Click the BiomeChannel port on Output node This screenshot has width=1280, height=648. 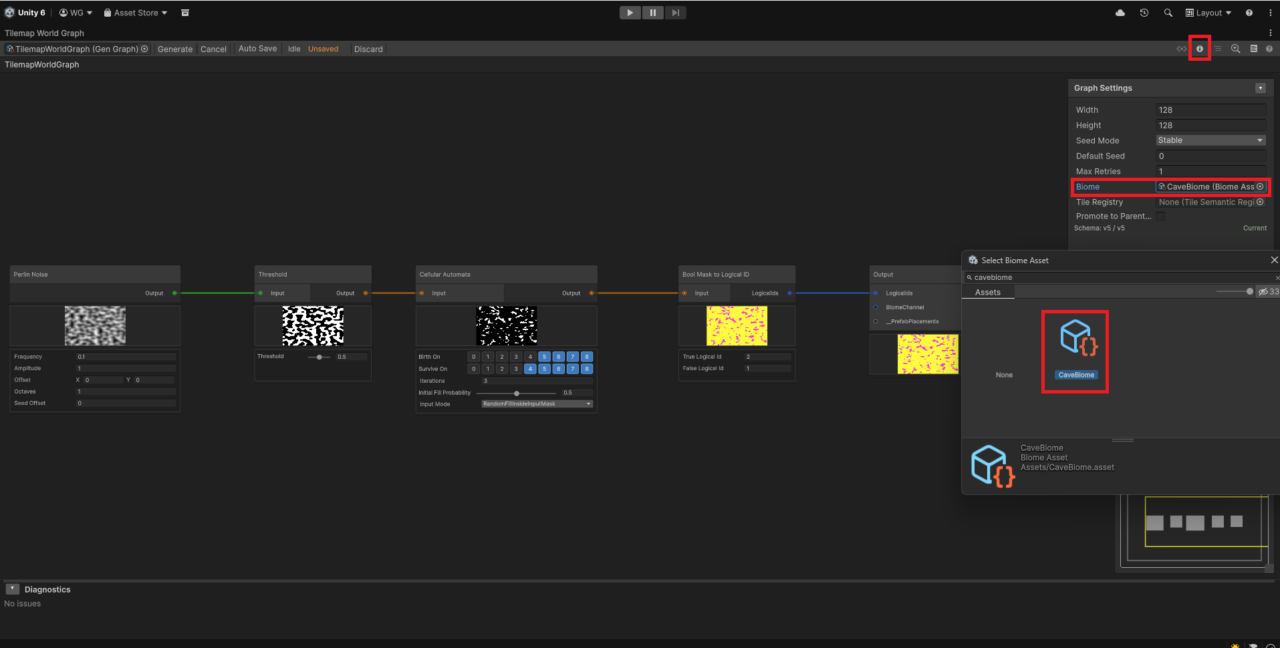click(876, 307)
